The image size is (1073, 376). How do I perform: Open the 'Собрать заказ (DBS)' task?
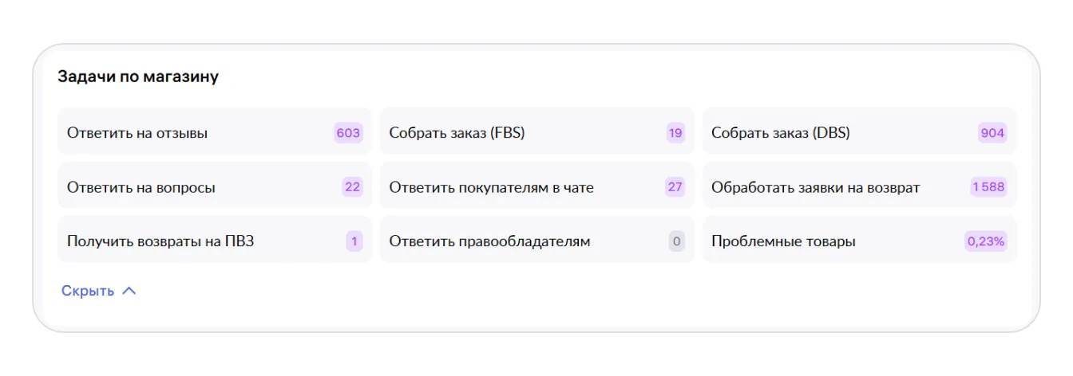click(781, 133)
